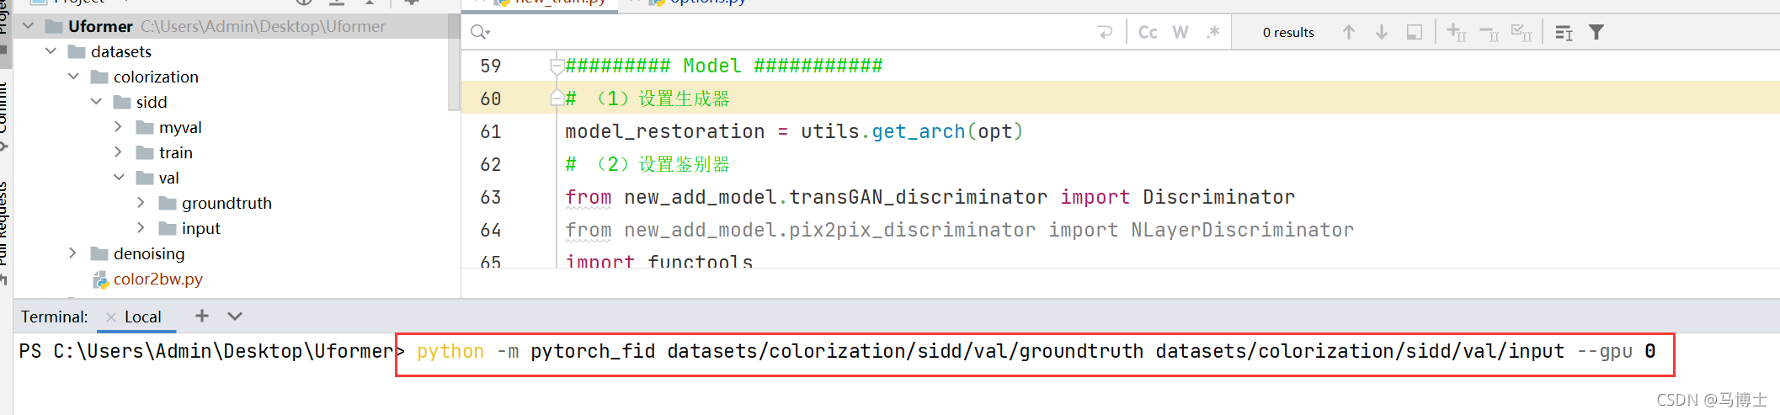1780x415 pixels.
Task: Toggle multiline search mode icon
Action: [1564, 32]
